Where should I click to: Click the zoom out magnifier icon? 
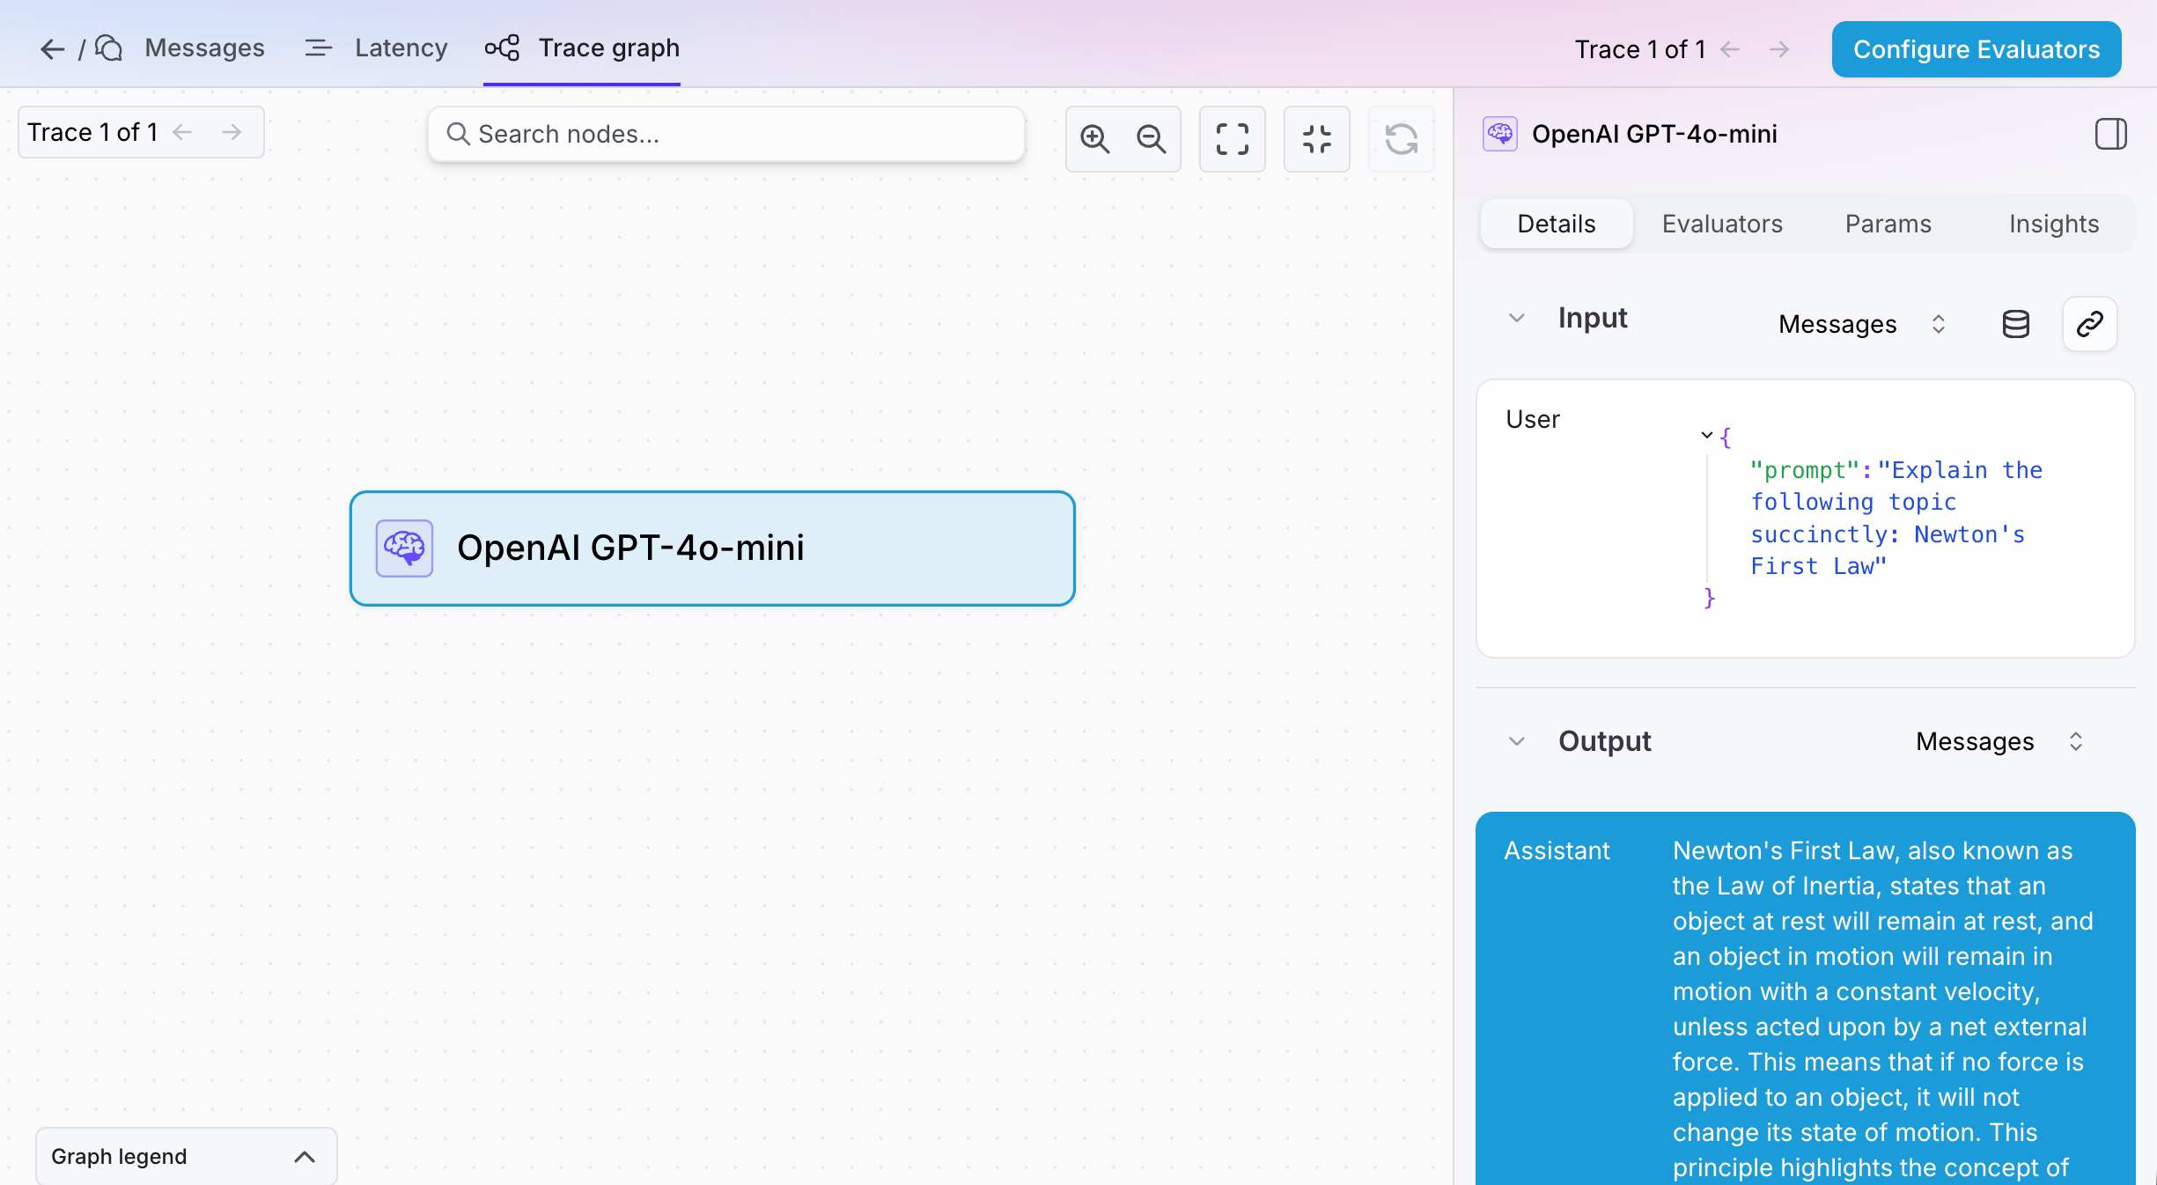point(1151,138)
